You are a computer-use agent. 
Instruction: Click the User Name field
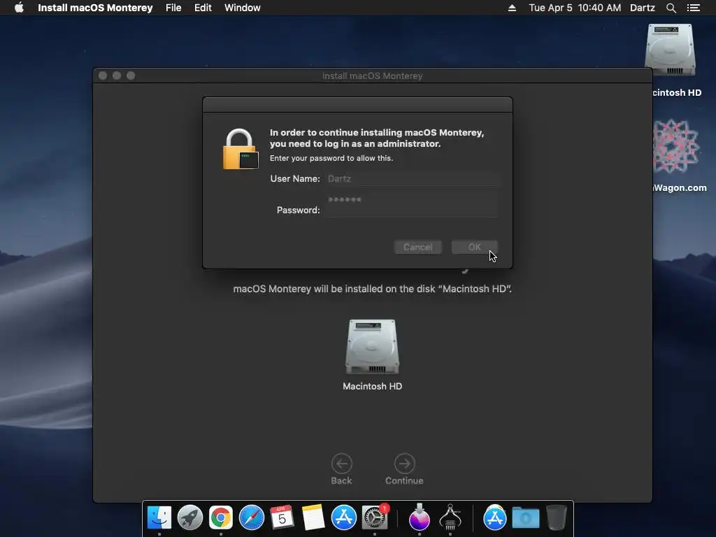click(413, 178)
